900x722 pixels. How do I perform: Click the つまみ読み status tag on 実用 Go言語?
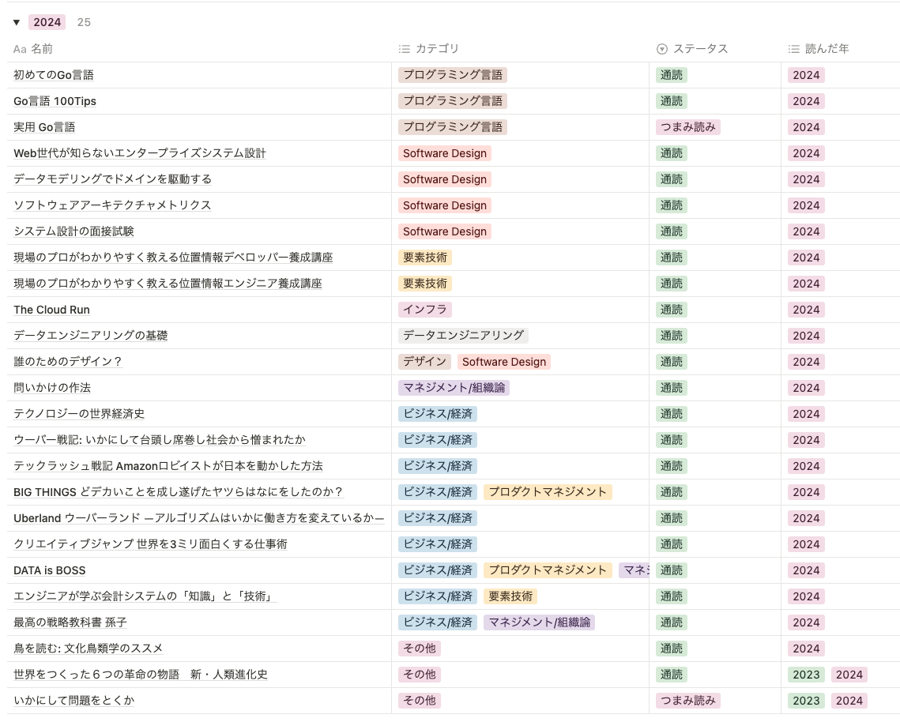tap(687, 127)
